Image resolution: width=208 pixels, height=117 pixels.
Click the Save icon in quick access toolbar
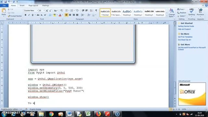point(6,2)
